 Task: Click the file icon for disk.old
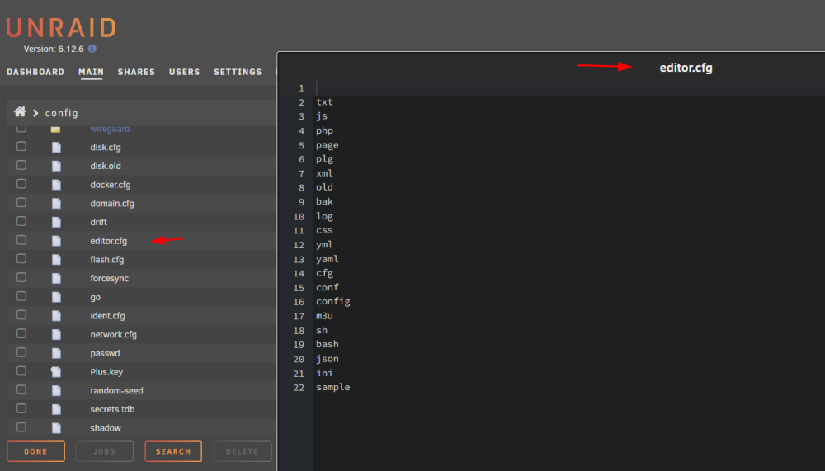pos(56,166)
